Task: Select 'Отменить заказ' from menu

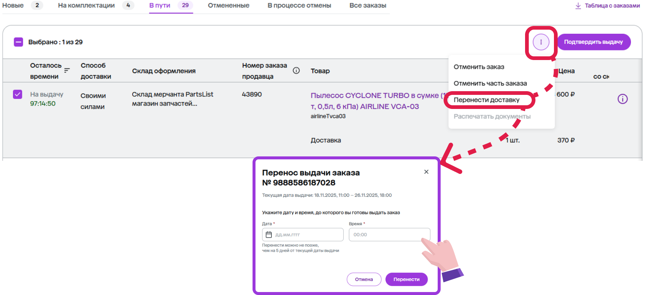Action: 479,67
